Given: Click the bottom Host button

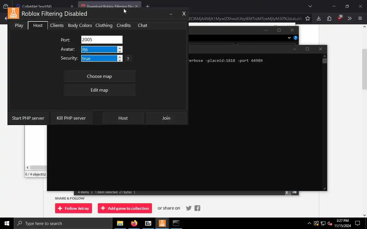Looking at the screenshot, I should [123, 118].
